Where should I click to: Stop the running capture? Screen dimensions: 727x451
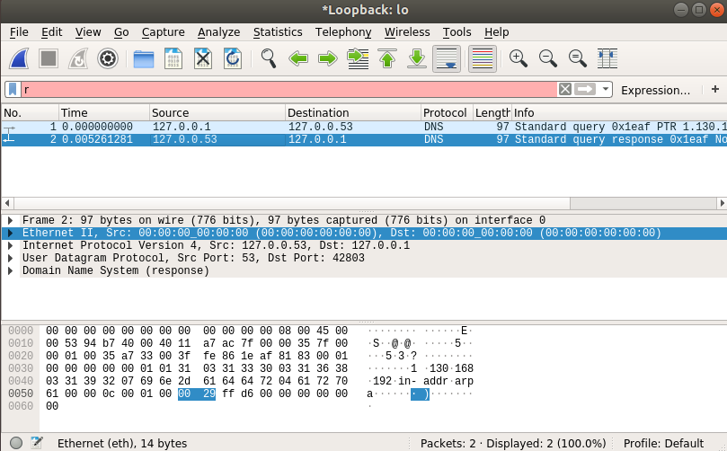pyautogui.click(x=49, y=59)
